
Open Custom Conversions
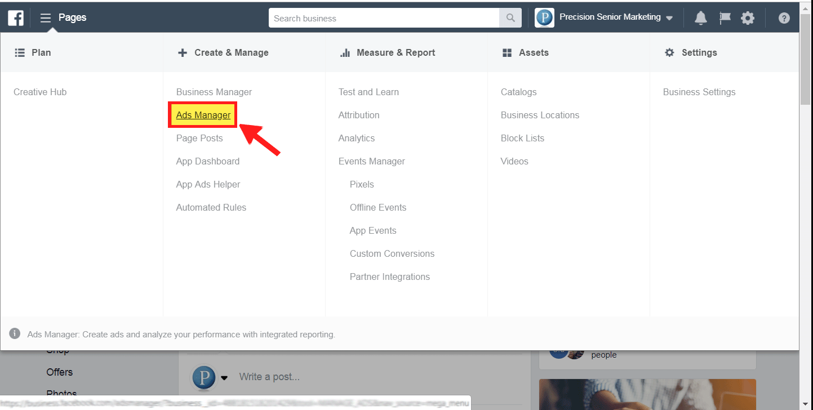(392, 253)
